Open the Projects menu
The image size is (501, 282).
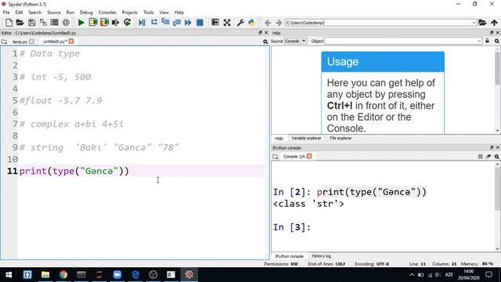point(129,13)
